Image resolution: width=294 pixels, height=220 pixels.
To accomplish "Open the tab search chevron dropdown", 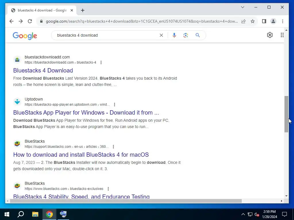I will pyautogui.click(x=243, y=7).
